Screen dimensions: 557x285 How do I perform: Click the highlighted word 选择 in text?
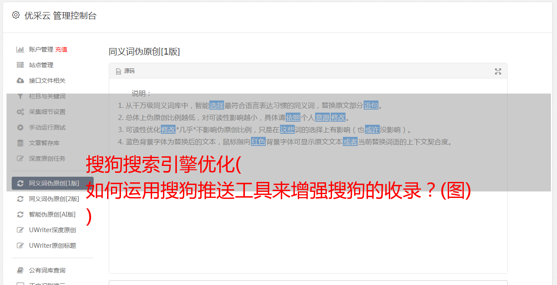[x=217, y=105]
